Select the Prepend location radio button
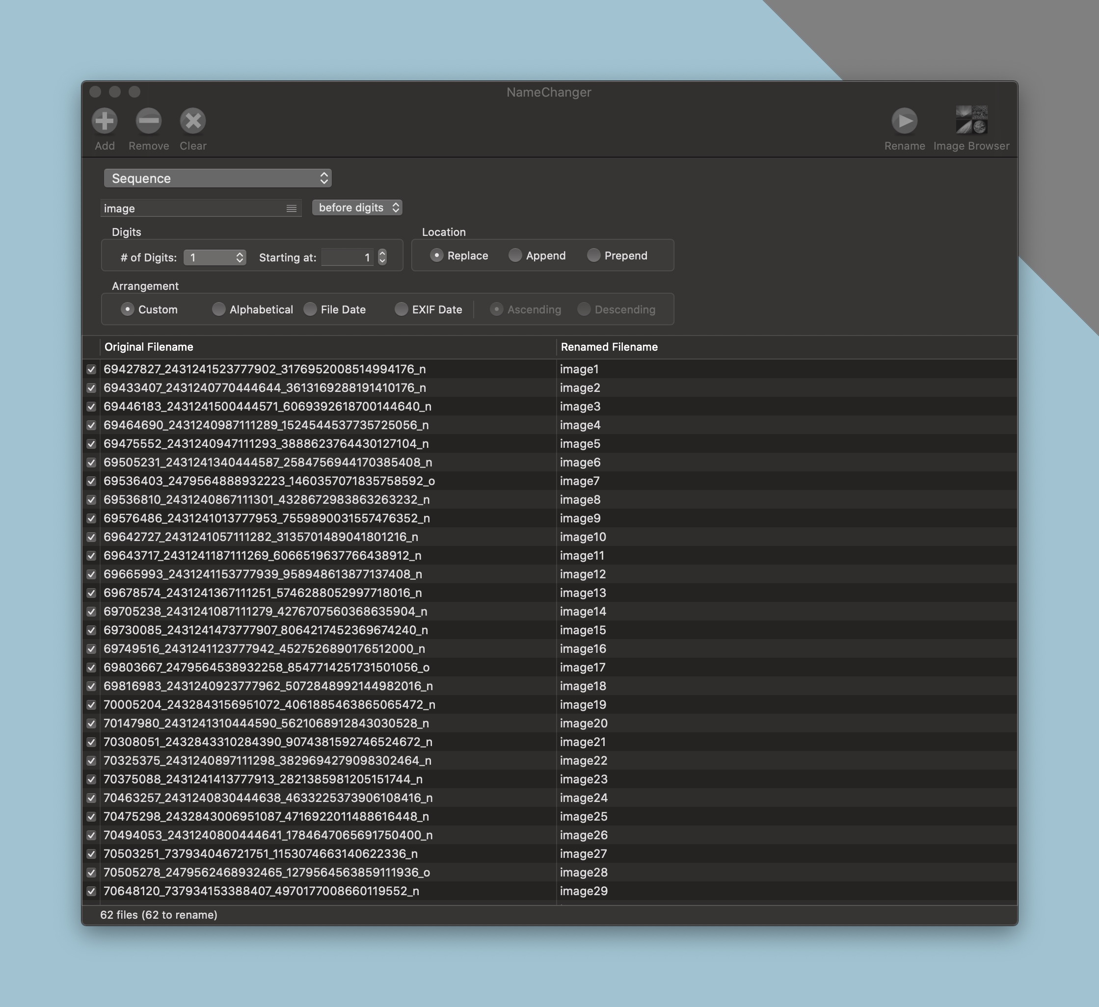The height and width of the screenshot is (1007, 1099). pyautogui.click(x=593, y=255)
